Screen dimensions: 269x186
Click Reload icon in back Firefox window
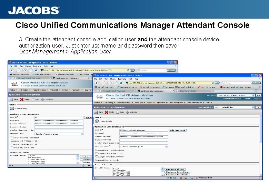(x=24, y=70)
